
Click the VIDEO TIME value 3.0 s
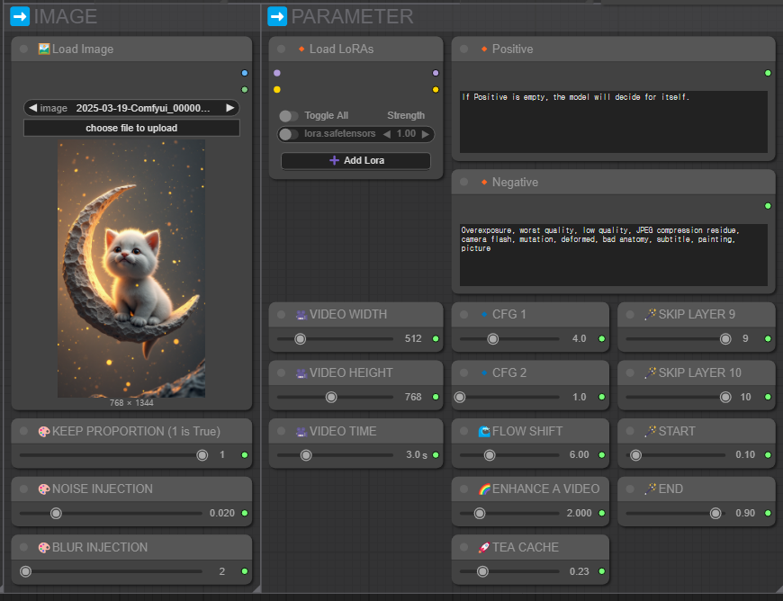click(x=417, y=454)
